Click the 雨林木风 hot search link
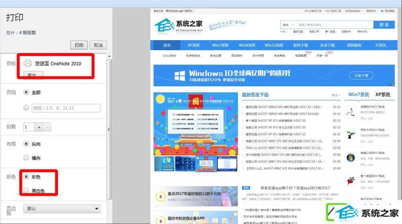The width and height of the screenshot is (402, 224). click(x=362, y=32)
